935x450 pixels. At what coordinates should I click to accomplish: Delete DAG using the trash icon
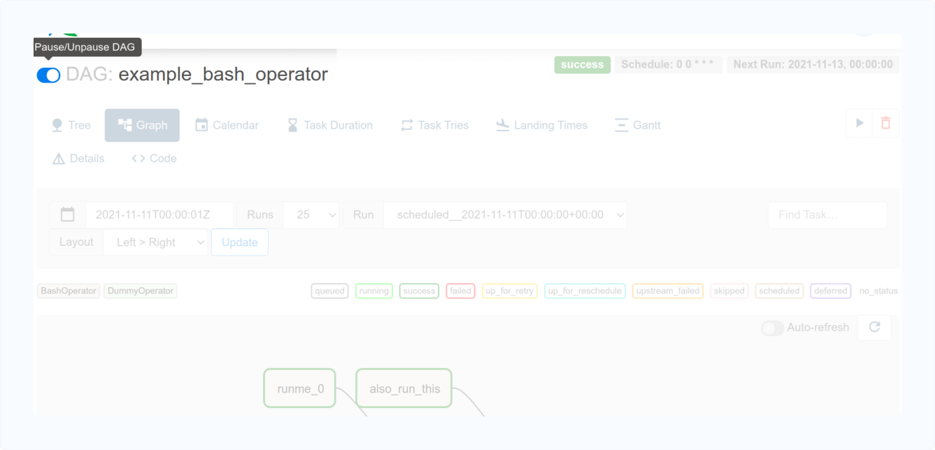coord(886,123)
